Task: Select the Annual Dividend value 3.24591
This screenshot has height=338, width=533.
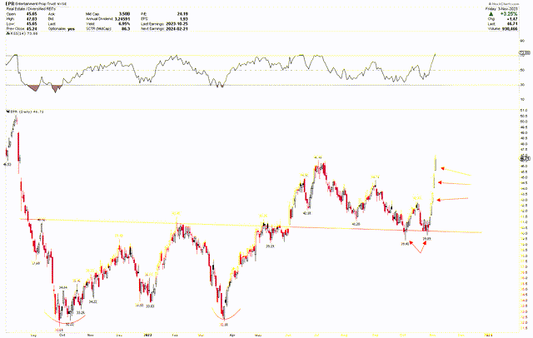Action: click(122, 19)
